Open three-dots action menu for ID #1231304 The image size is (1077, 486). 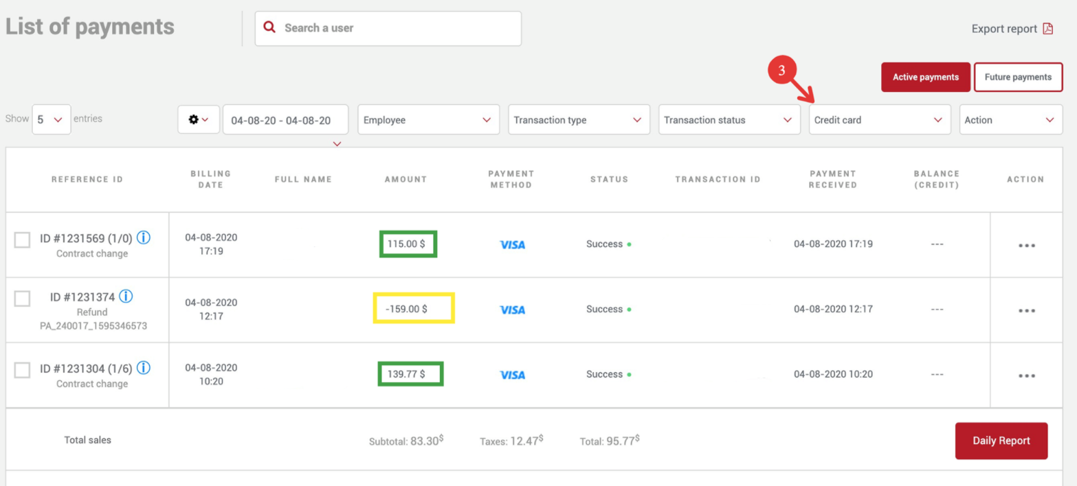(x=1026, y=376)
